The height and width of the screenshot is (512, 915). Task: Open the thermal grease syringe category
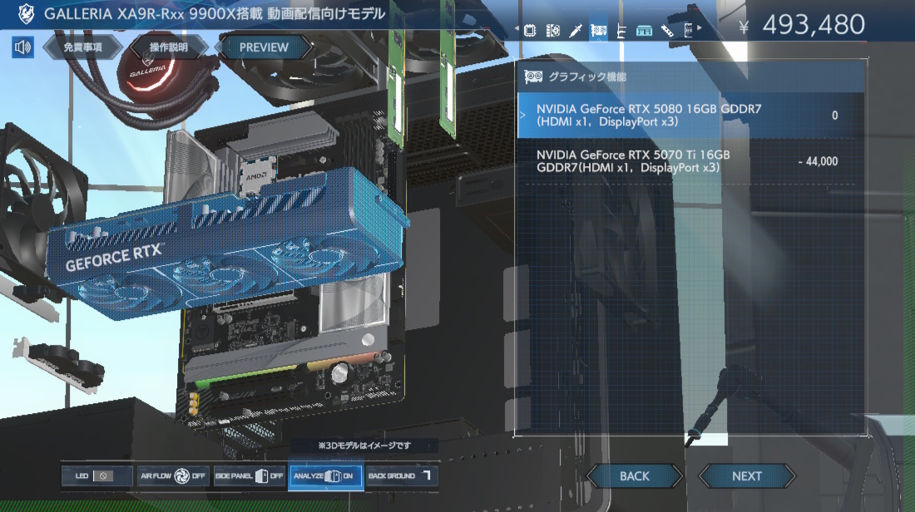[576, 30]
